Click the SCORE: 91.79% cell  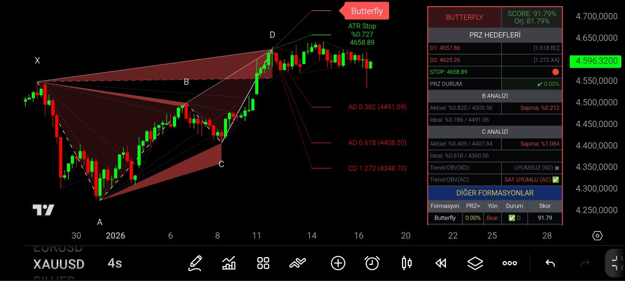click(531, 17)
